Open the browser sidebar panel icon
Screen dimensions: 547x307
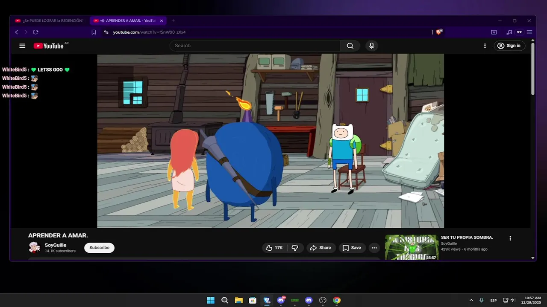pyautogui.click(x=494, y=32)
